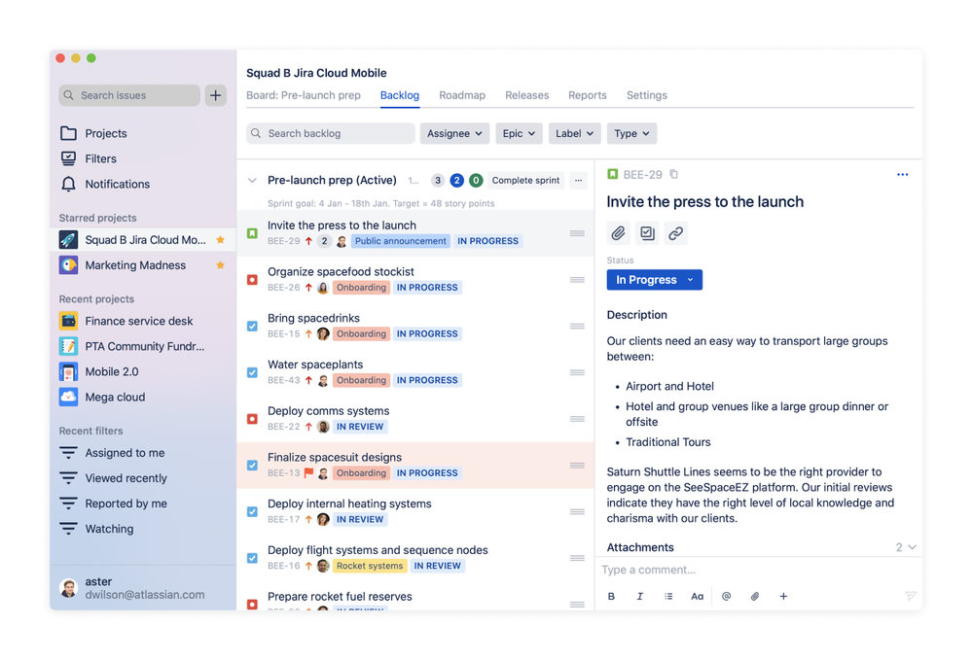Image resolution: width=972 pixels, height=660 pixels.
Task: Toggle checkbox for Deploy internal heating systems
Action: click(x=252, y=512)
